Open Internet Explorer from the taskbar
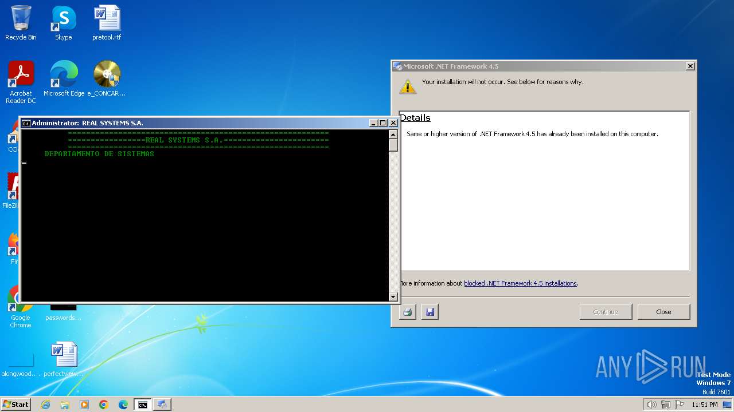Viewport: 734px width, 412px height. 45,405
